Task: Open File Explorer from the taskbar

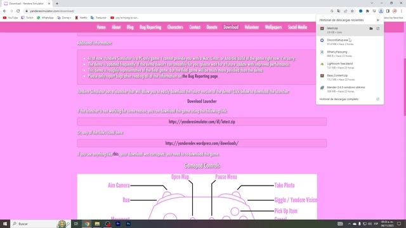Action: click(97, 224)
